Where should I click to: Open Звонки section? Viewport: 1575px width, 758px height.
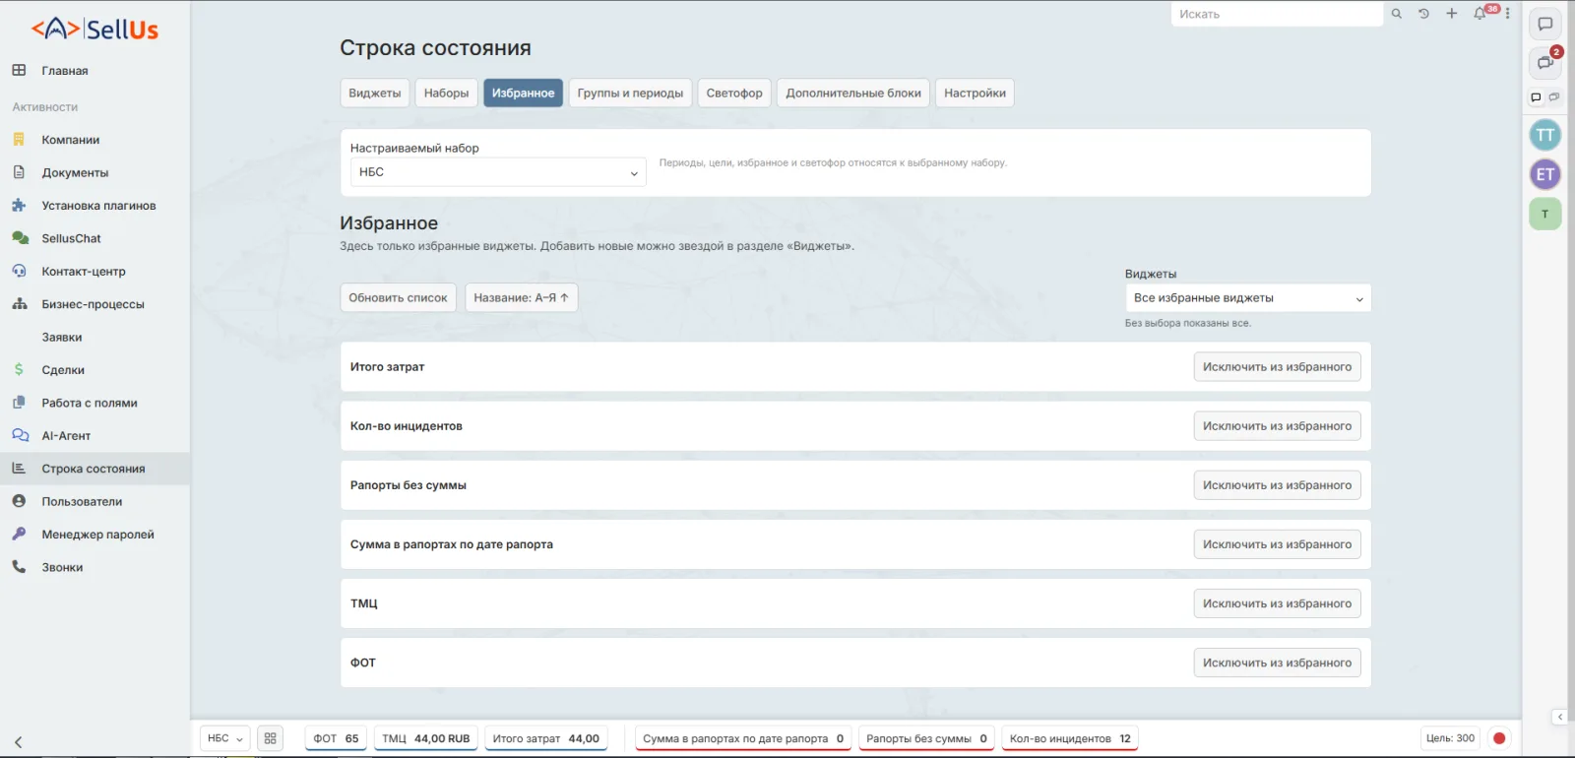(94, 567)
